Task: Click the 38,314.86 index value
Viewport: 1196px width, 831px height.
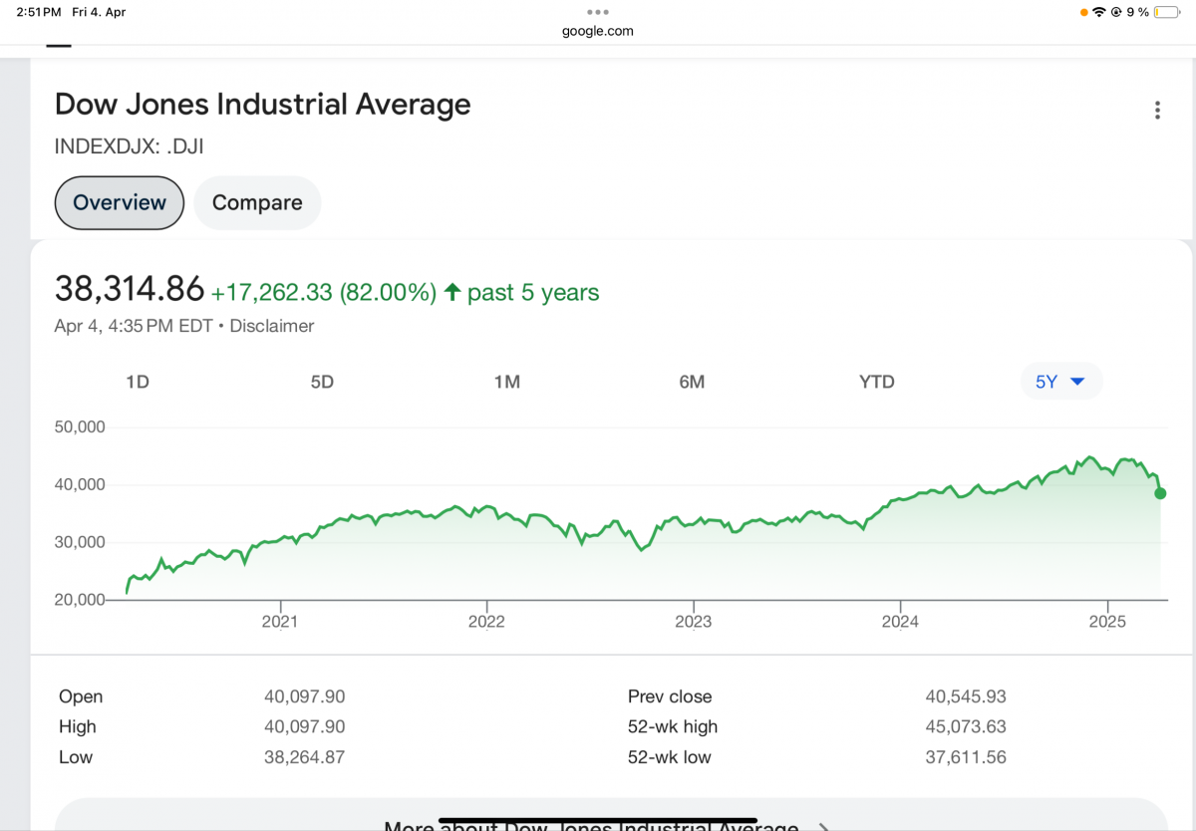Action: click(130, 289)
